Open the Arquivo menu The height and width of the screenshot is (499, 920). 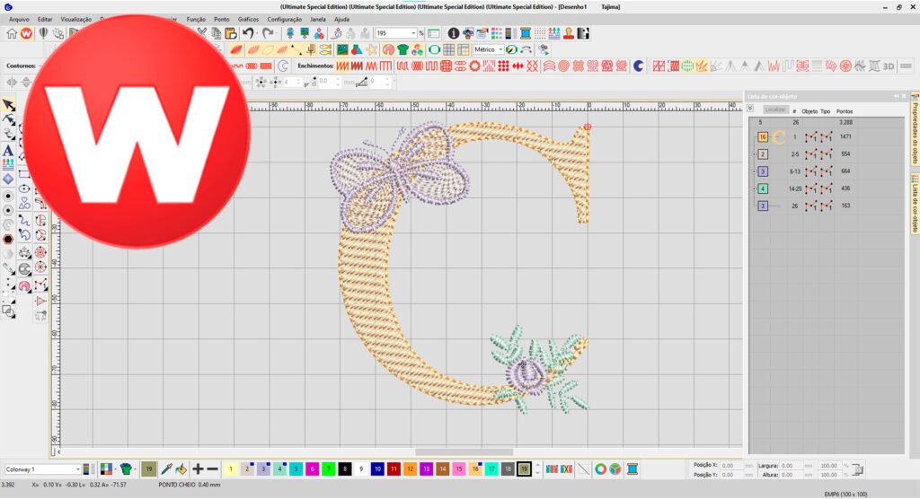click(19, 20)
